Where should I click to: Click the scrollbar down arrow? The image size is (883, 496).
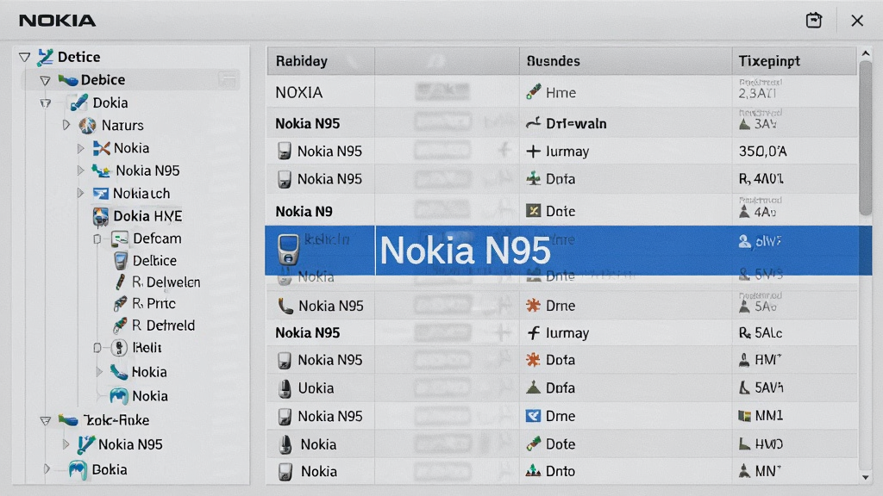[x=866, y=477]
